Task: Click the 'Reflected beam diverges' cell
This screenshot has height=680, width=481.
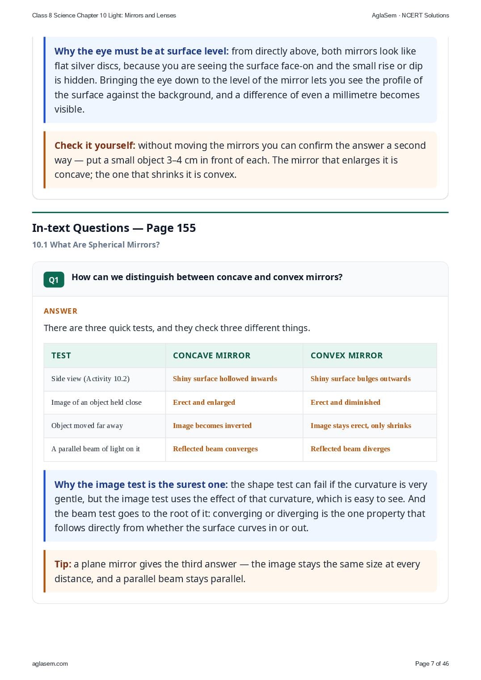Action: pyautogui.click(x=370, y=449)
